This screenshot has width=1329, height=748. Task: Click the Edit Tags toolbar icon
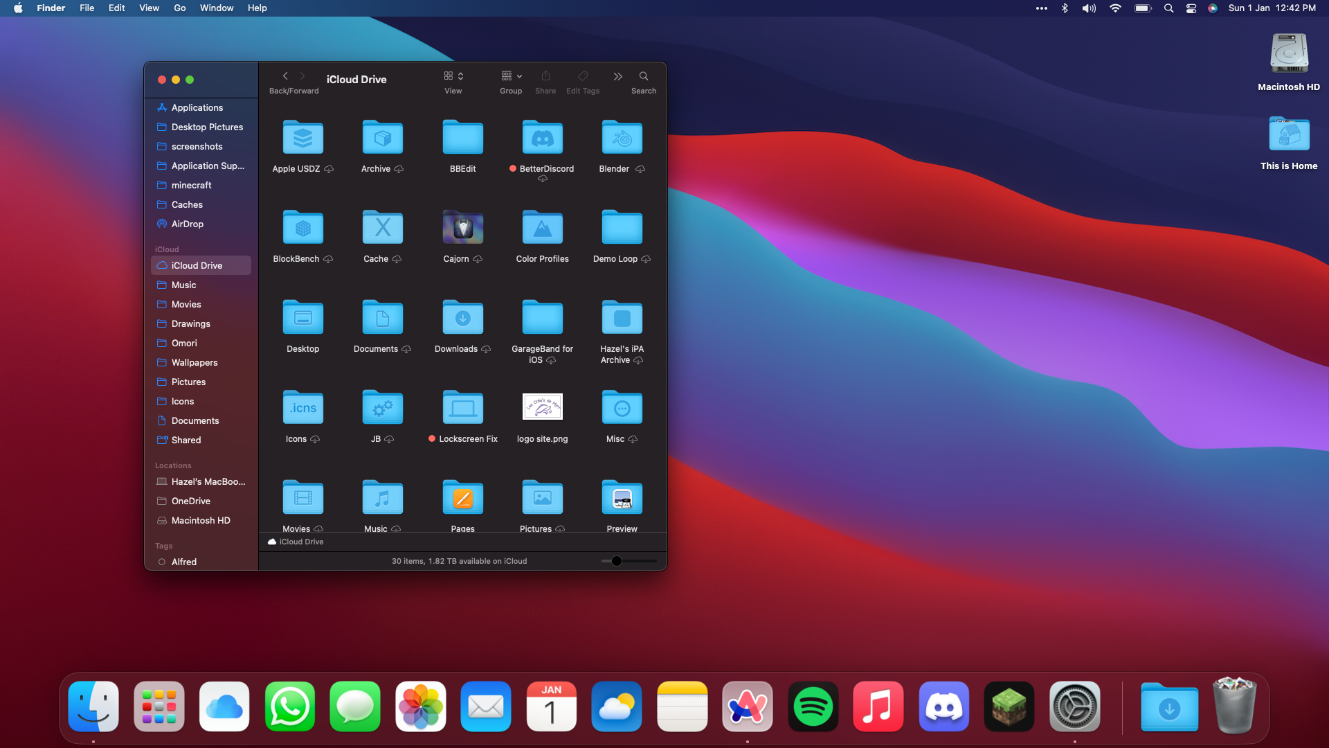point(583,76)
